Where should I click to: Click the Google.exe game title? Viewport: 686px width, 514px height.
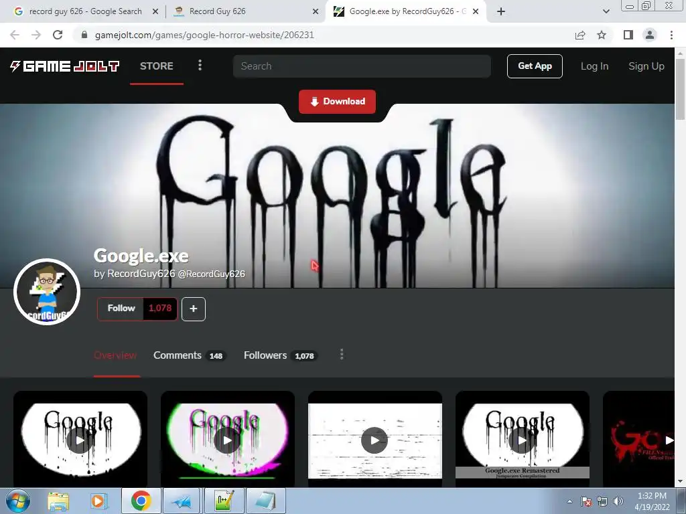pyautogui.click(x=141, y=256)
